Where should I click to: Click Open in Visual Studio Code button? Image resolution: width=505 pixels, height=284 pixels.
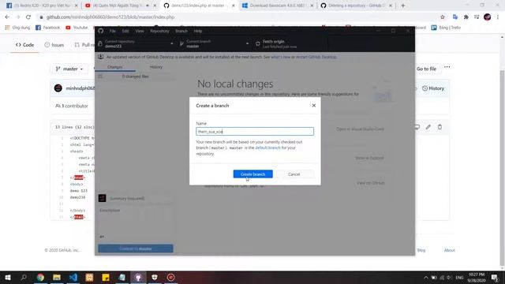(360, 129)
